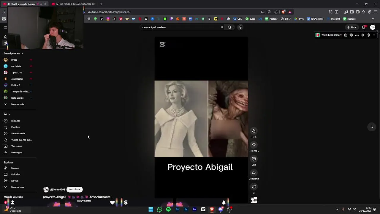Open YouTube Summary settings gear
Screen dimensions: 380x214
[x=368, y=35]
